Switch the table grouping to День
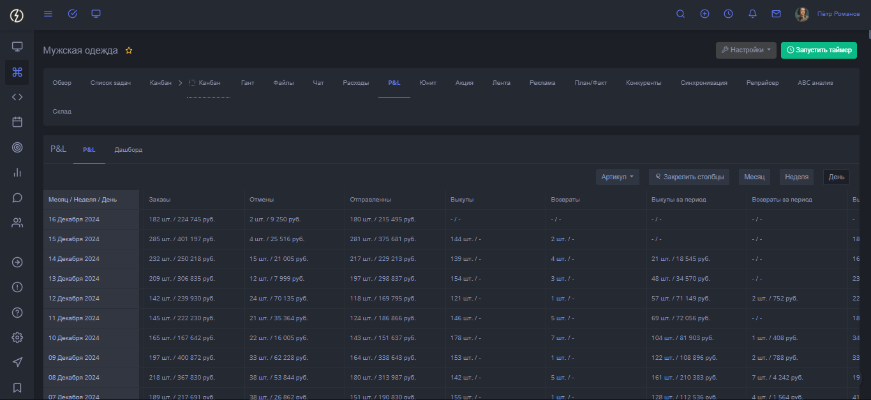The height and width of the screenshot is (400, 871). click(x=836, y=177)
